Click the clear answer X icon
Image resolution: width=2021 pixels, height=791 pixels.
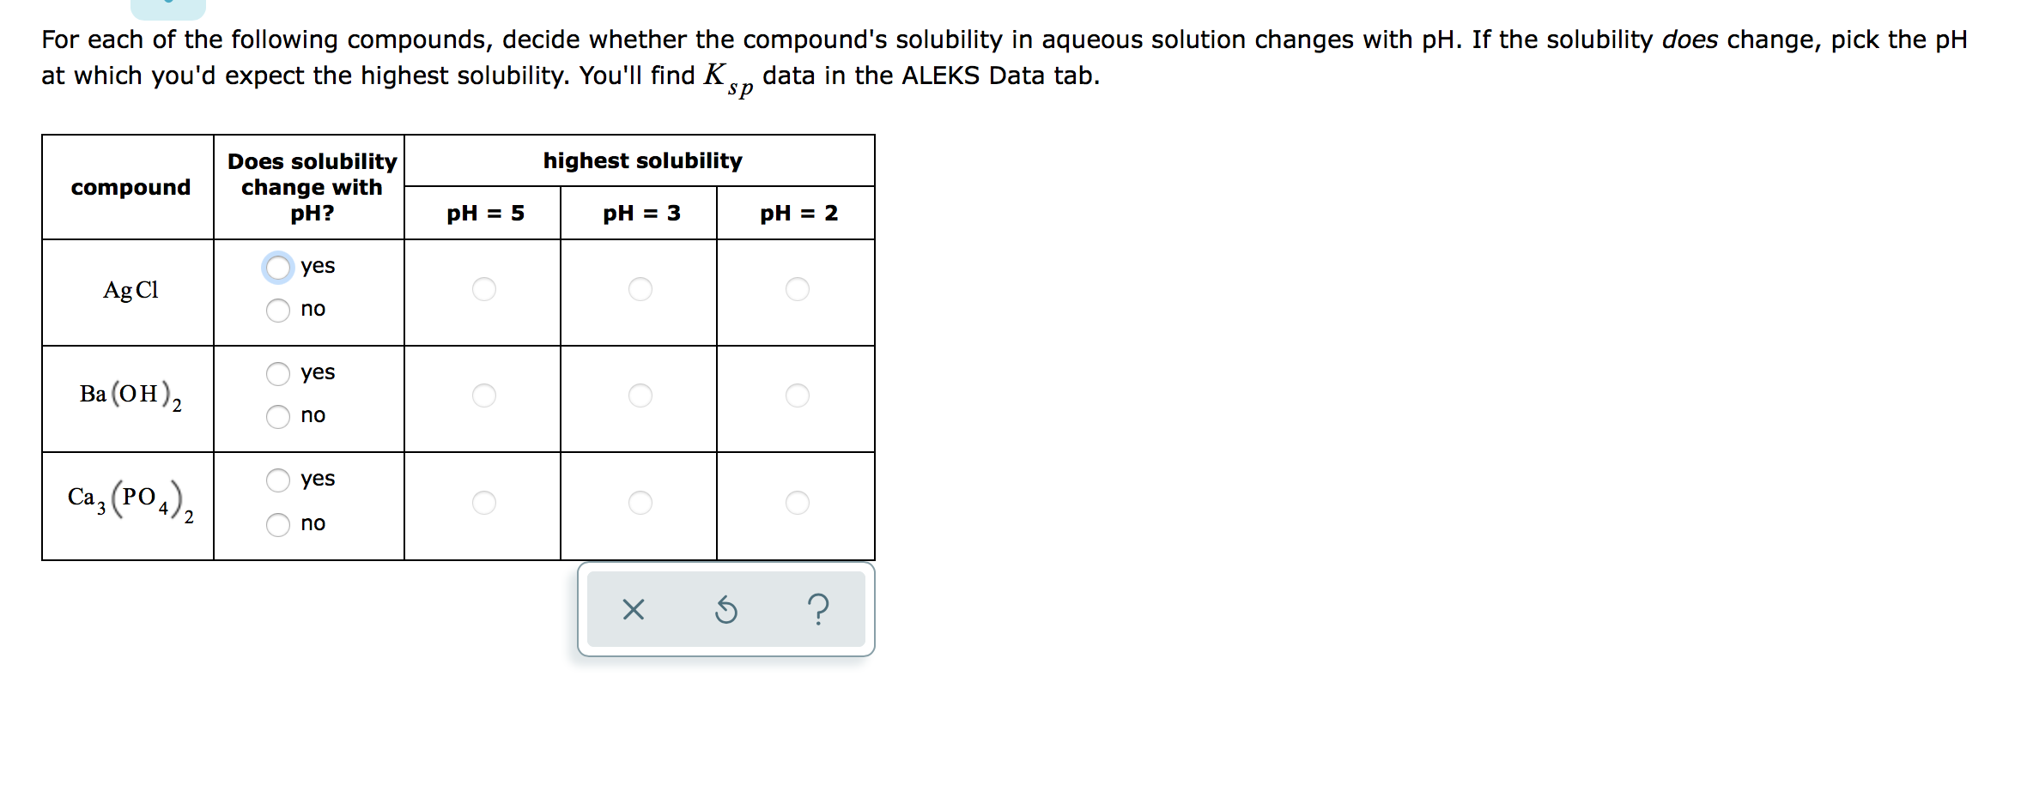pos(634,609)
